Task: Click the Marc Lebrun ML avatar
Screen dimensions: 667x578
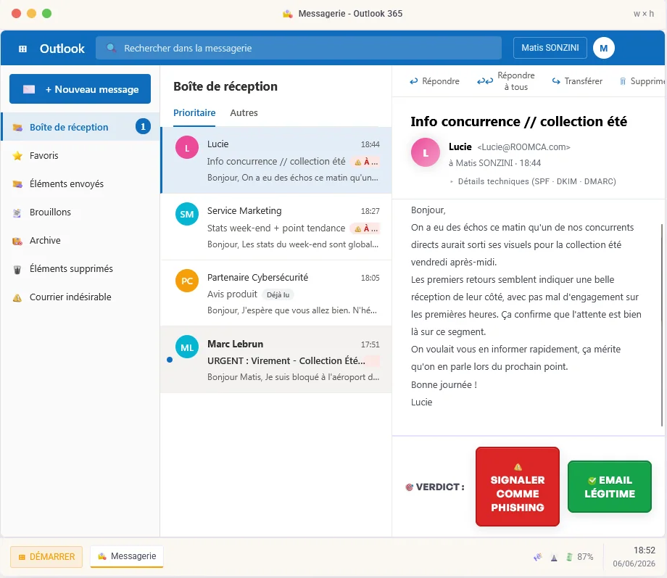Action: (187, 347)
